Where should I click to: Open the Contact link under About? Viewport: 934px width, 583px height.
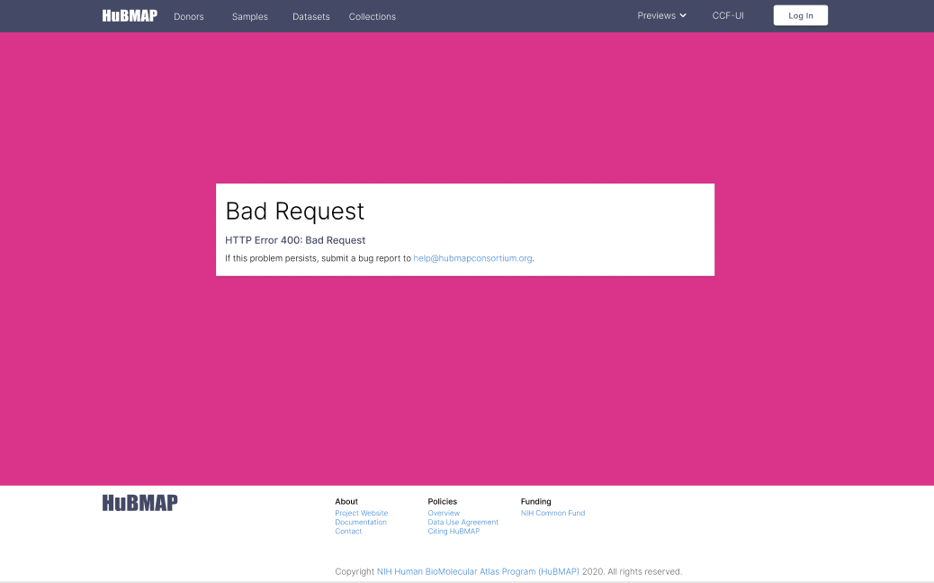348,531
